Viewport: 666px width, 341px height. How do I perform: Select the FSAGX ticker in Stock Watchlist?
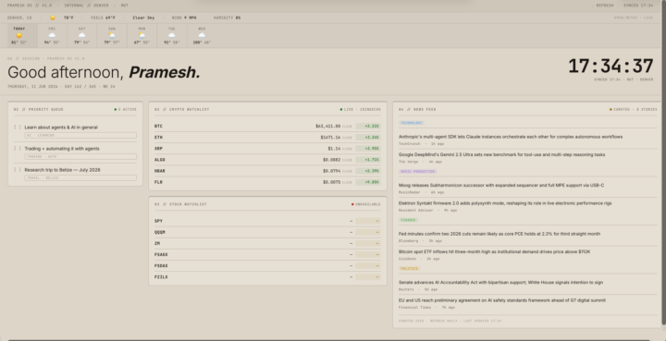point(161,255)
